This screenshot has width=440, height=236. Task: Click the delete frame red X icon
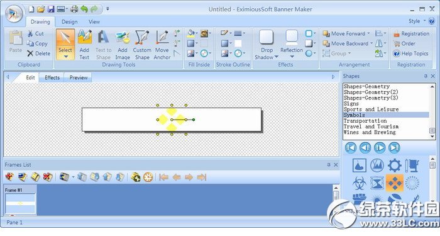click(x=47, y=177)
